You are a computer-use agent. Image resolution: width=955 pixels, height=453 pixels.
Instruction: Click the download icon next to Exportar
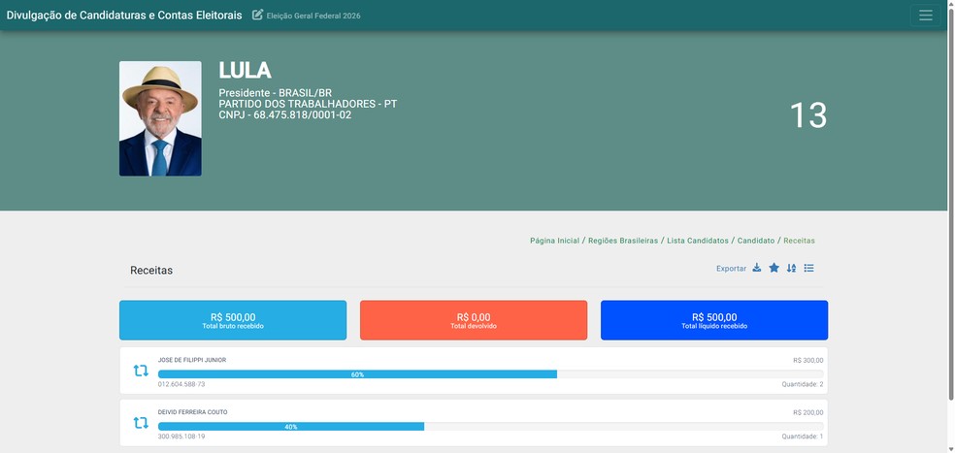click(x=756, y=268)
